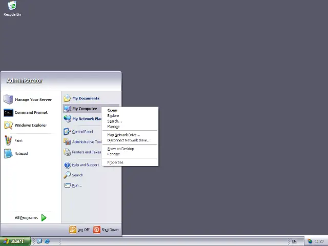Choose Disconnect Network Drive... option

pos(130,140)
